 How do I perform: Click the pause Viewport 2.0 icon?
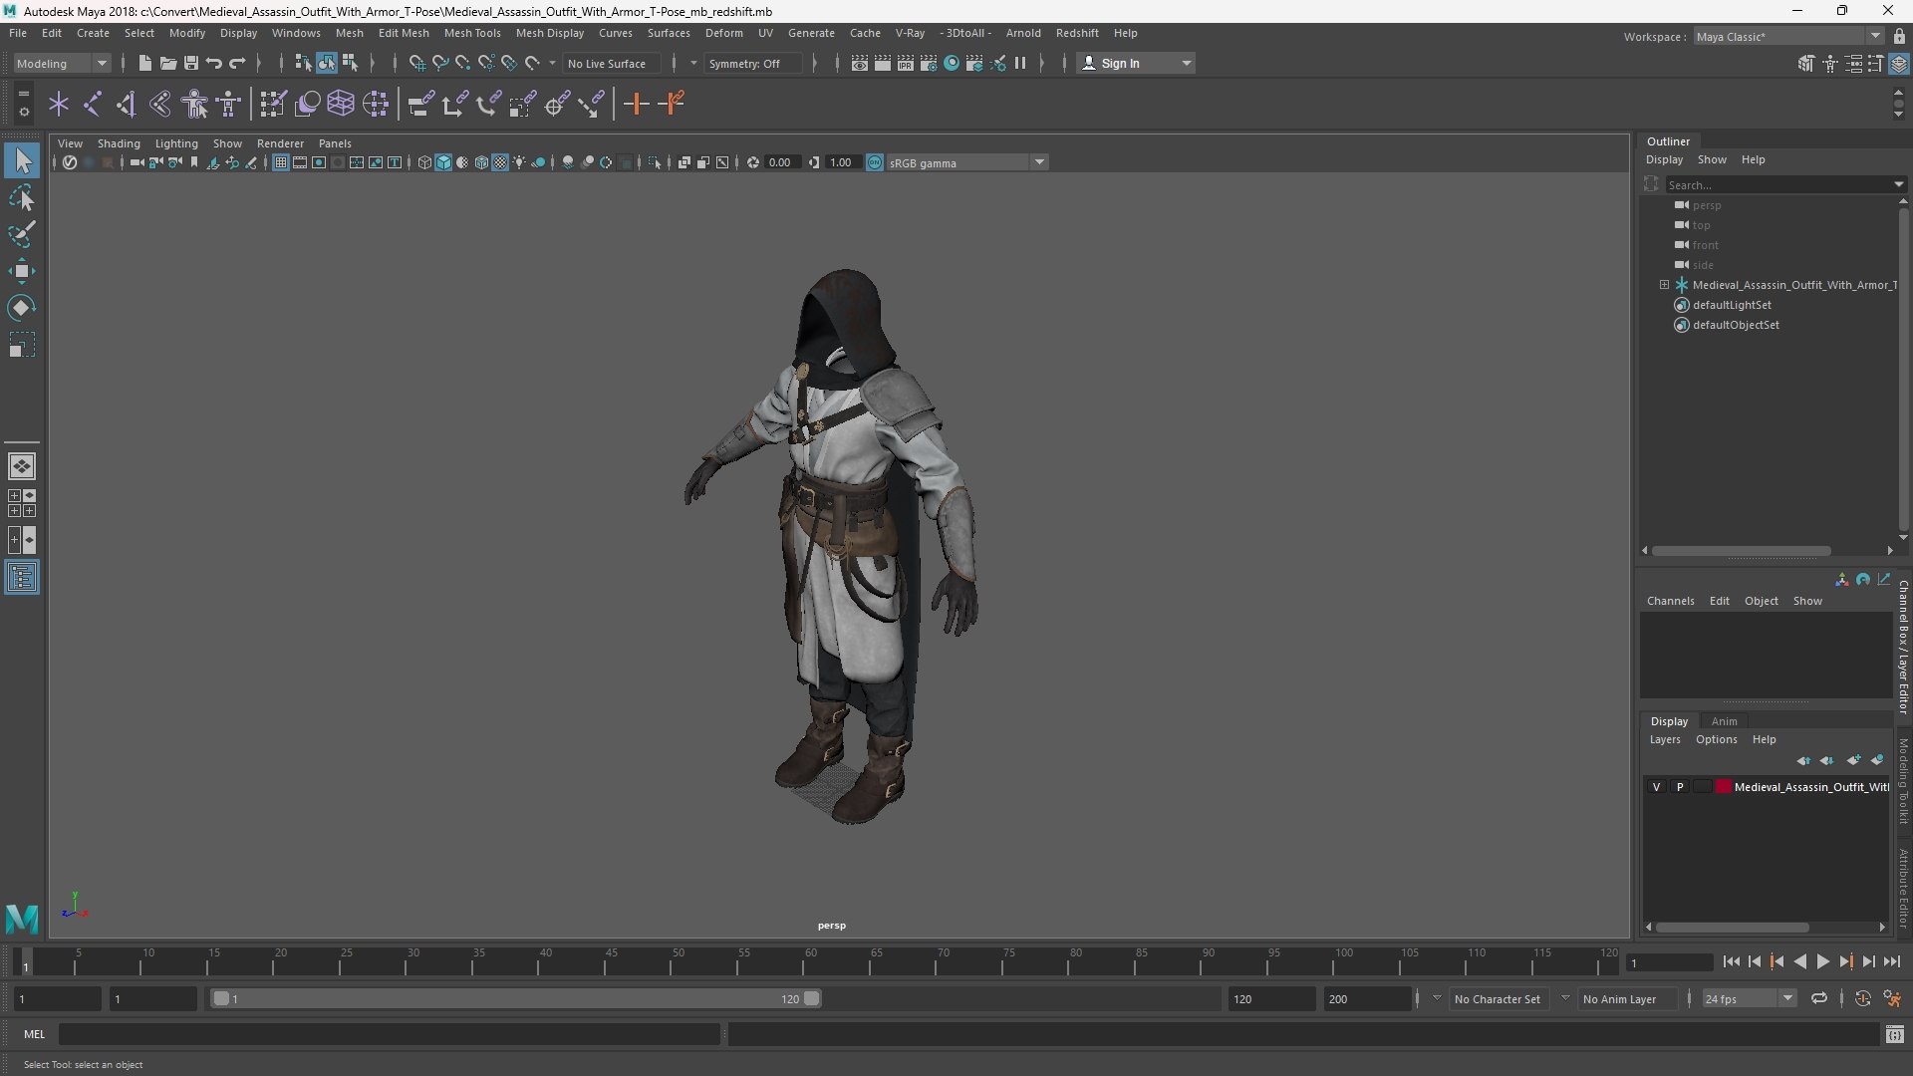click(1020, 63)
